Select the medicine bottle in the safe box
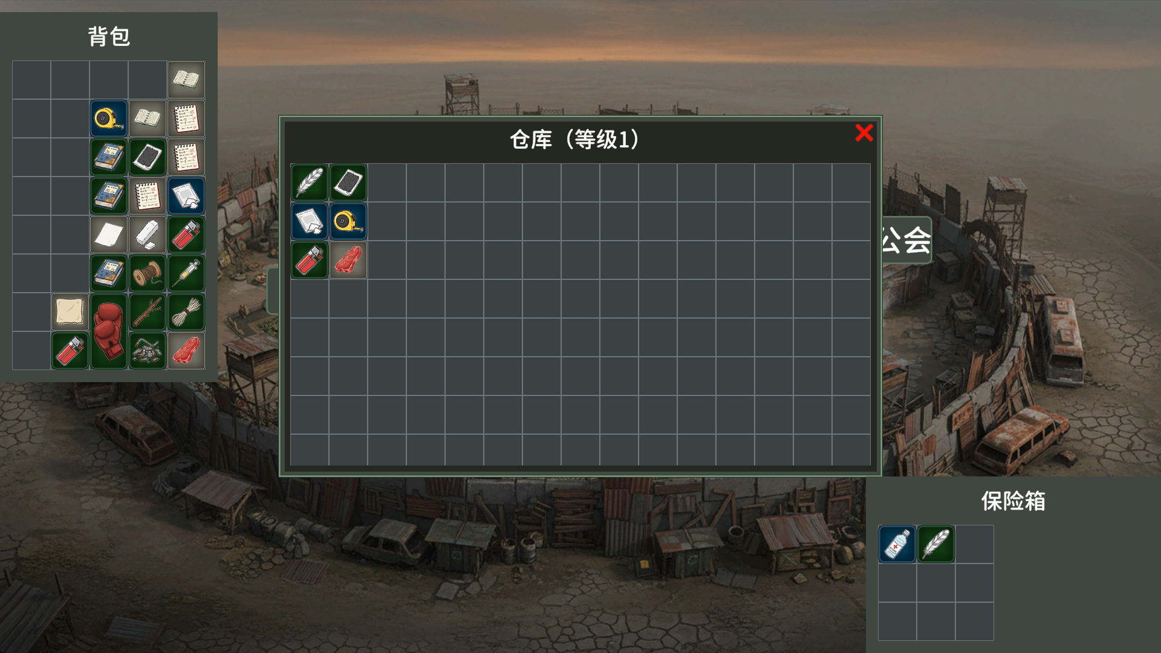Screen dimensions: 1161x653 pyautogui.click(x=897, y=544)
